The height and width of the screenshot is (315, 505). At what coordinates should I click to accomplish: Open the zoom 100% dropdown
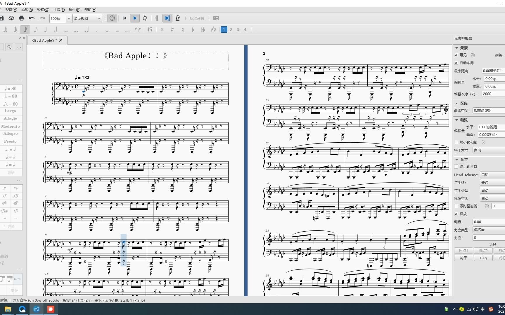69,18
